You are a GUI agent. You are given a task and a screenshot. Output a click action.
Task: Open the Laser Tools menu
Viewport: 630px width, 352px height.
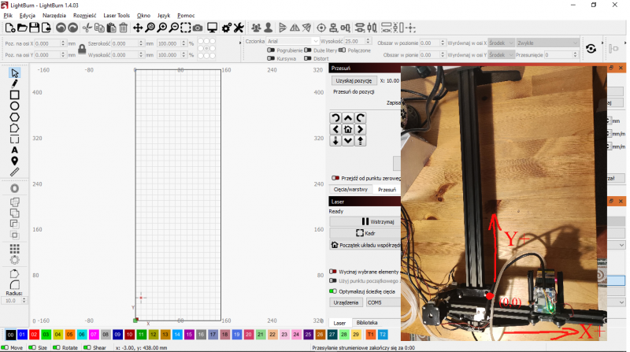pos(117,15)
